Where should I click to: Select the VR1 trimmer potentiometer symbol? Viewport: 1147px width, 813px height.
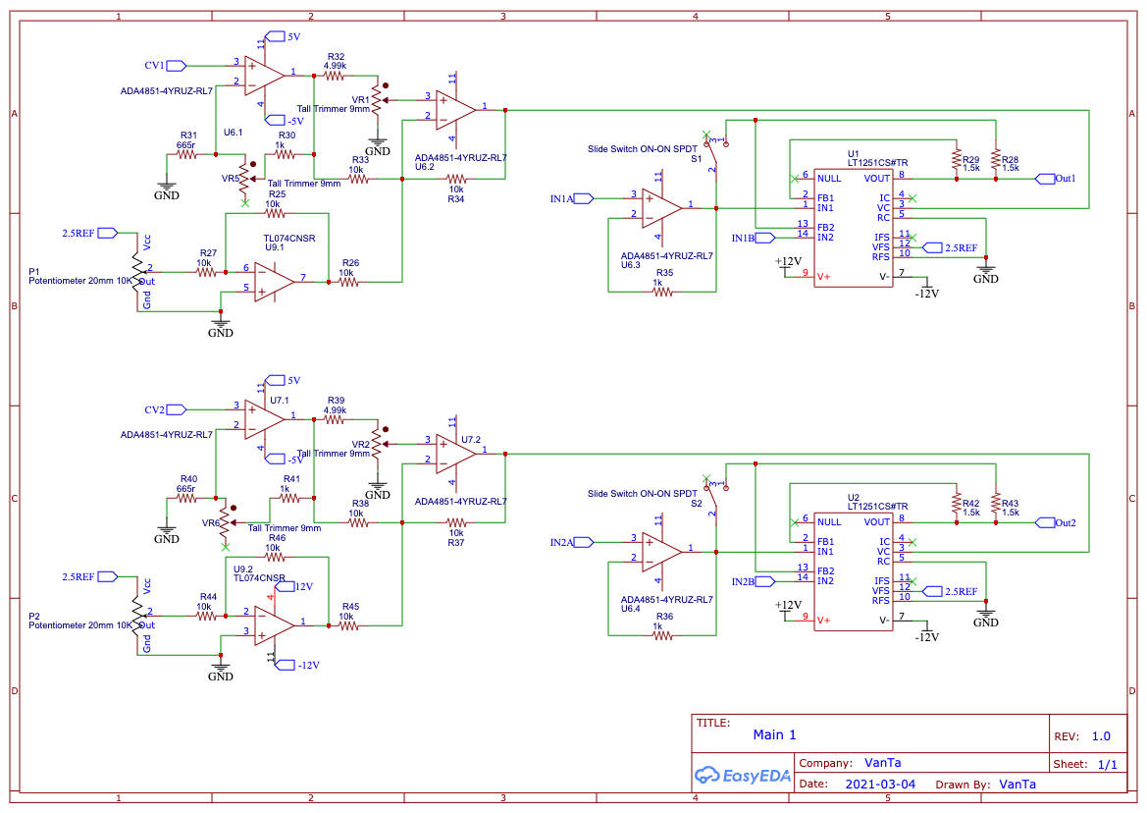click(377, 100)
